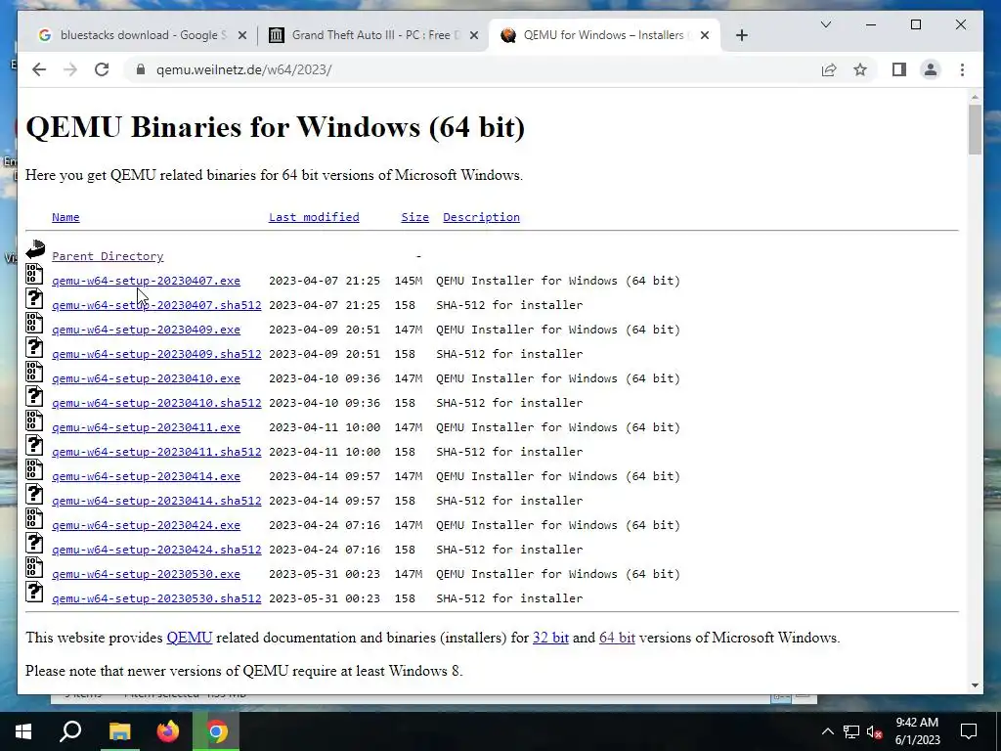Open the 32 bit binaries link
1001x751 pixels.
[x=550, y=638]
